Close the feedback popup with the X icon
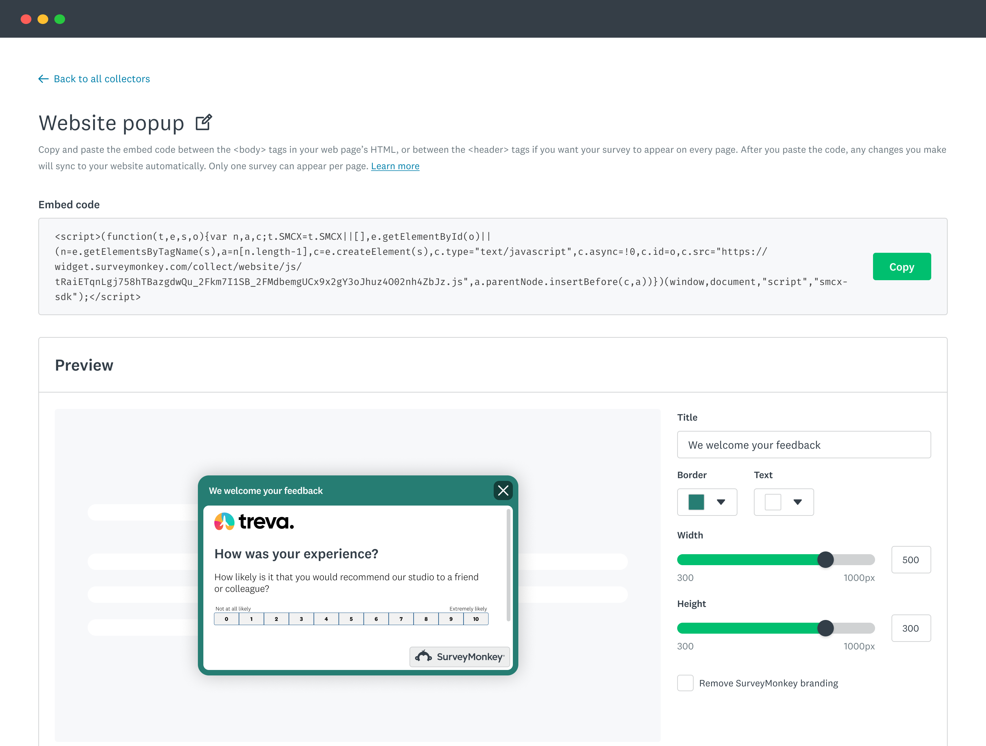Screen dimensions: 986x746 click(x=503, y=490)
